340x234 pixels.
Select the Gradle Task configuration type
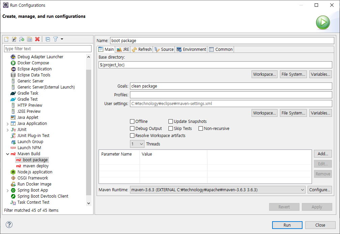coord(28,93)
